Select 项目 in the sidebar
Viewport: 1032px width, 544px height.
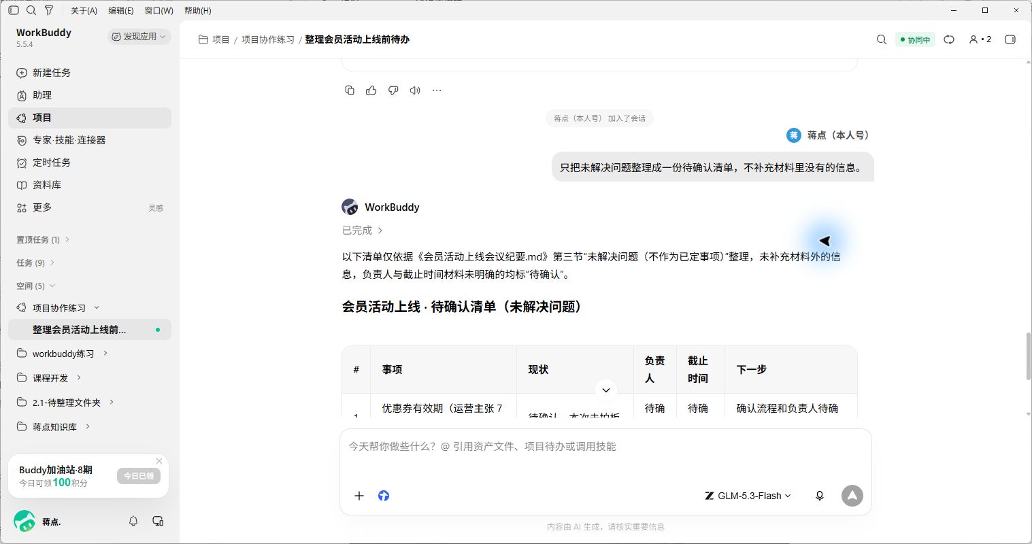(x=90, y=118)
